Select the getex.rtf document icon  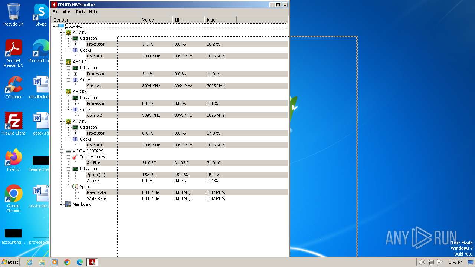coord(41,124)
